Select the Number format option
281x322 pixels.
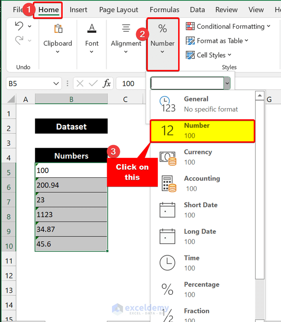[x=203, y=131]
